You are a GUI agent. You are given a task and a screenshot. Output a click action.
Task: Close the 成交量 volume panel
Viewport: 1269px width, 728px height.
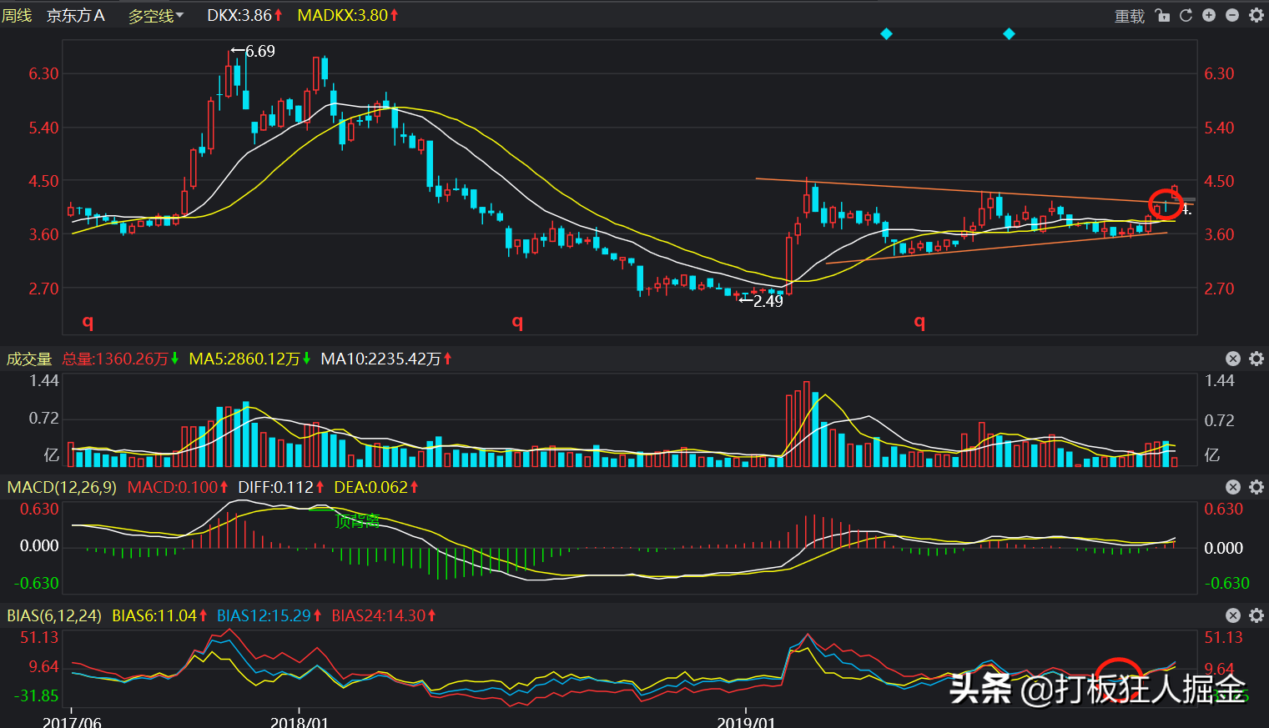[x=1233, y=359]
